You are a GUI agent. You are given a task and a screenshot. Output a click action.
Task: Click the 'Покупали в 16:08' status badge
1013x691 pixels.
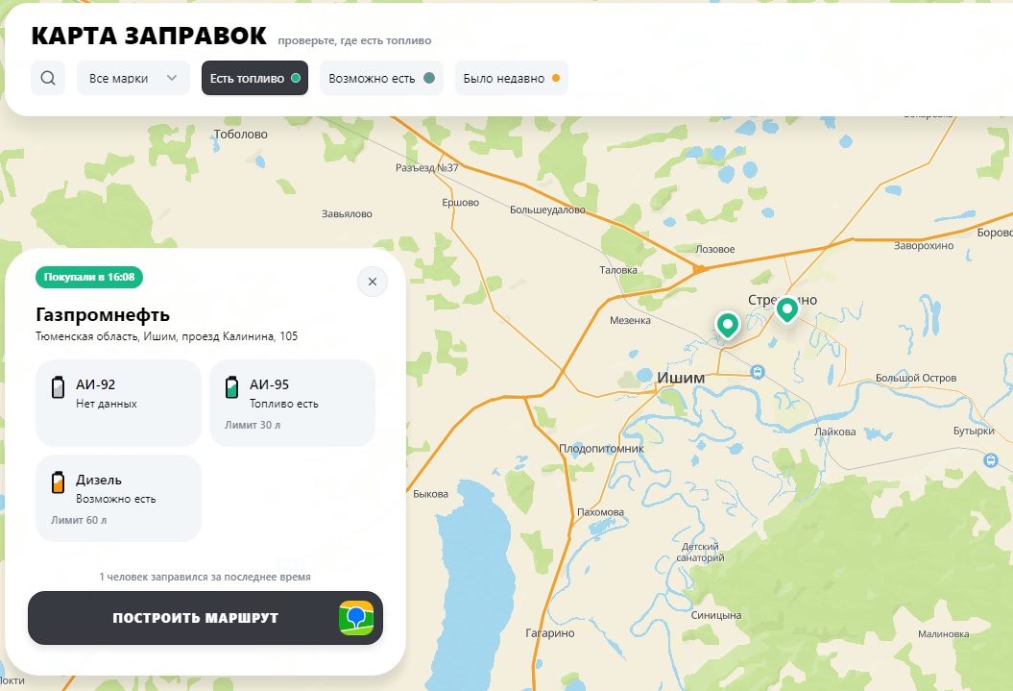[89, 277]
